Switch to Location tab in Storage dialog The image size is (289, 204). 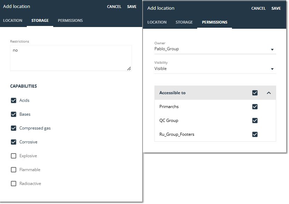click(x=13, y=20)
